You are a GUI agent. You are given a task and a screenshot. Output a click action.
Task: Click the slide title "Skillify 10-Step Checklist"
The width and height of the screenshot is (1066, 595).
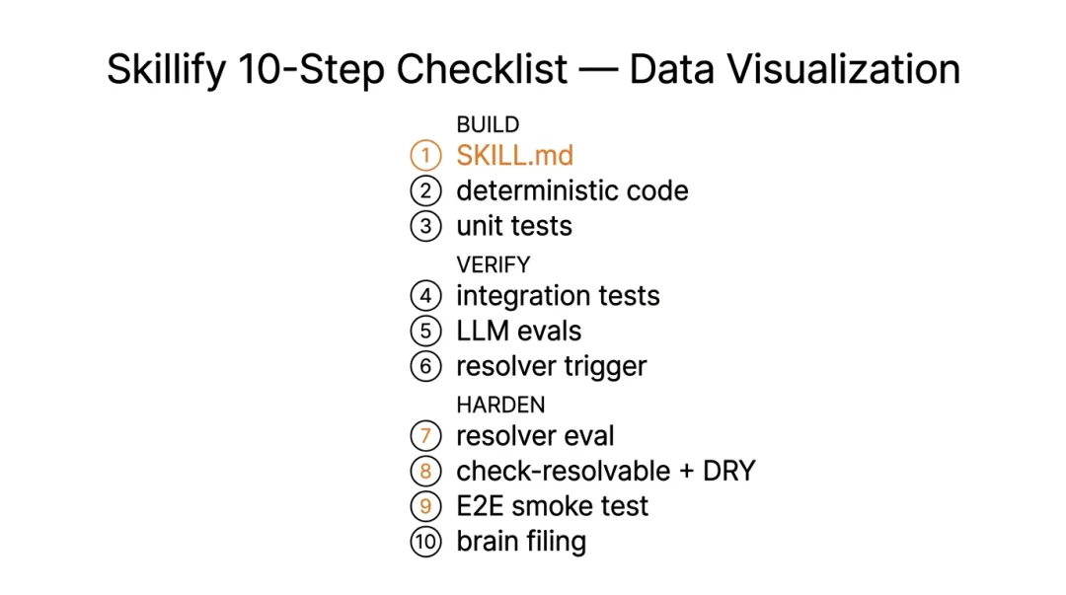tap(337, 70)
